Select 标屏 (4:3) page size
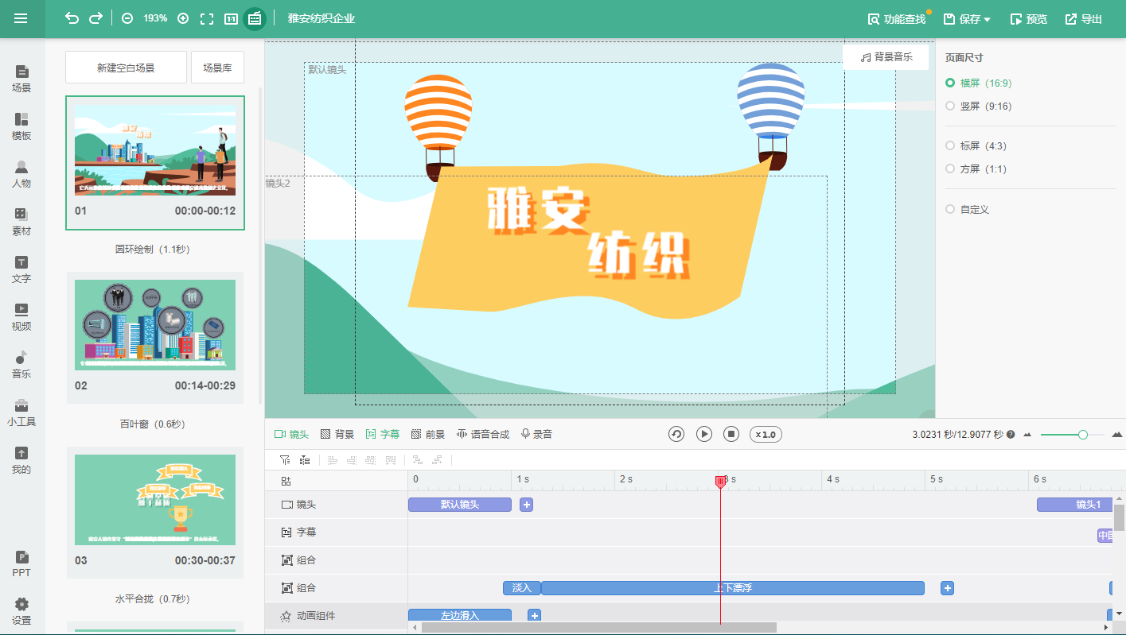 click(976, 145)
